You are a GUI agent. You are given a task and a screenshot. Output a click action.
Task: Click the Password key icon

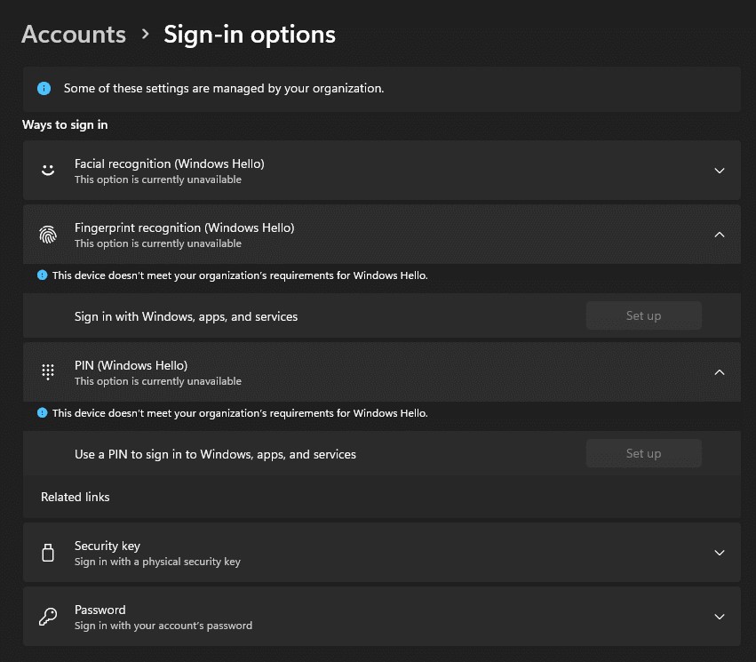[x=48, y=617]
